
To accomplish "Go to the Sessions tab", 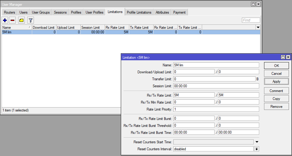I will coord(60,12).
